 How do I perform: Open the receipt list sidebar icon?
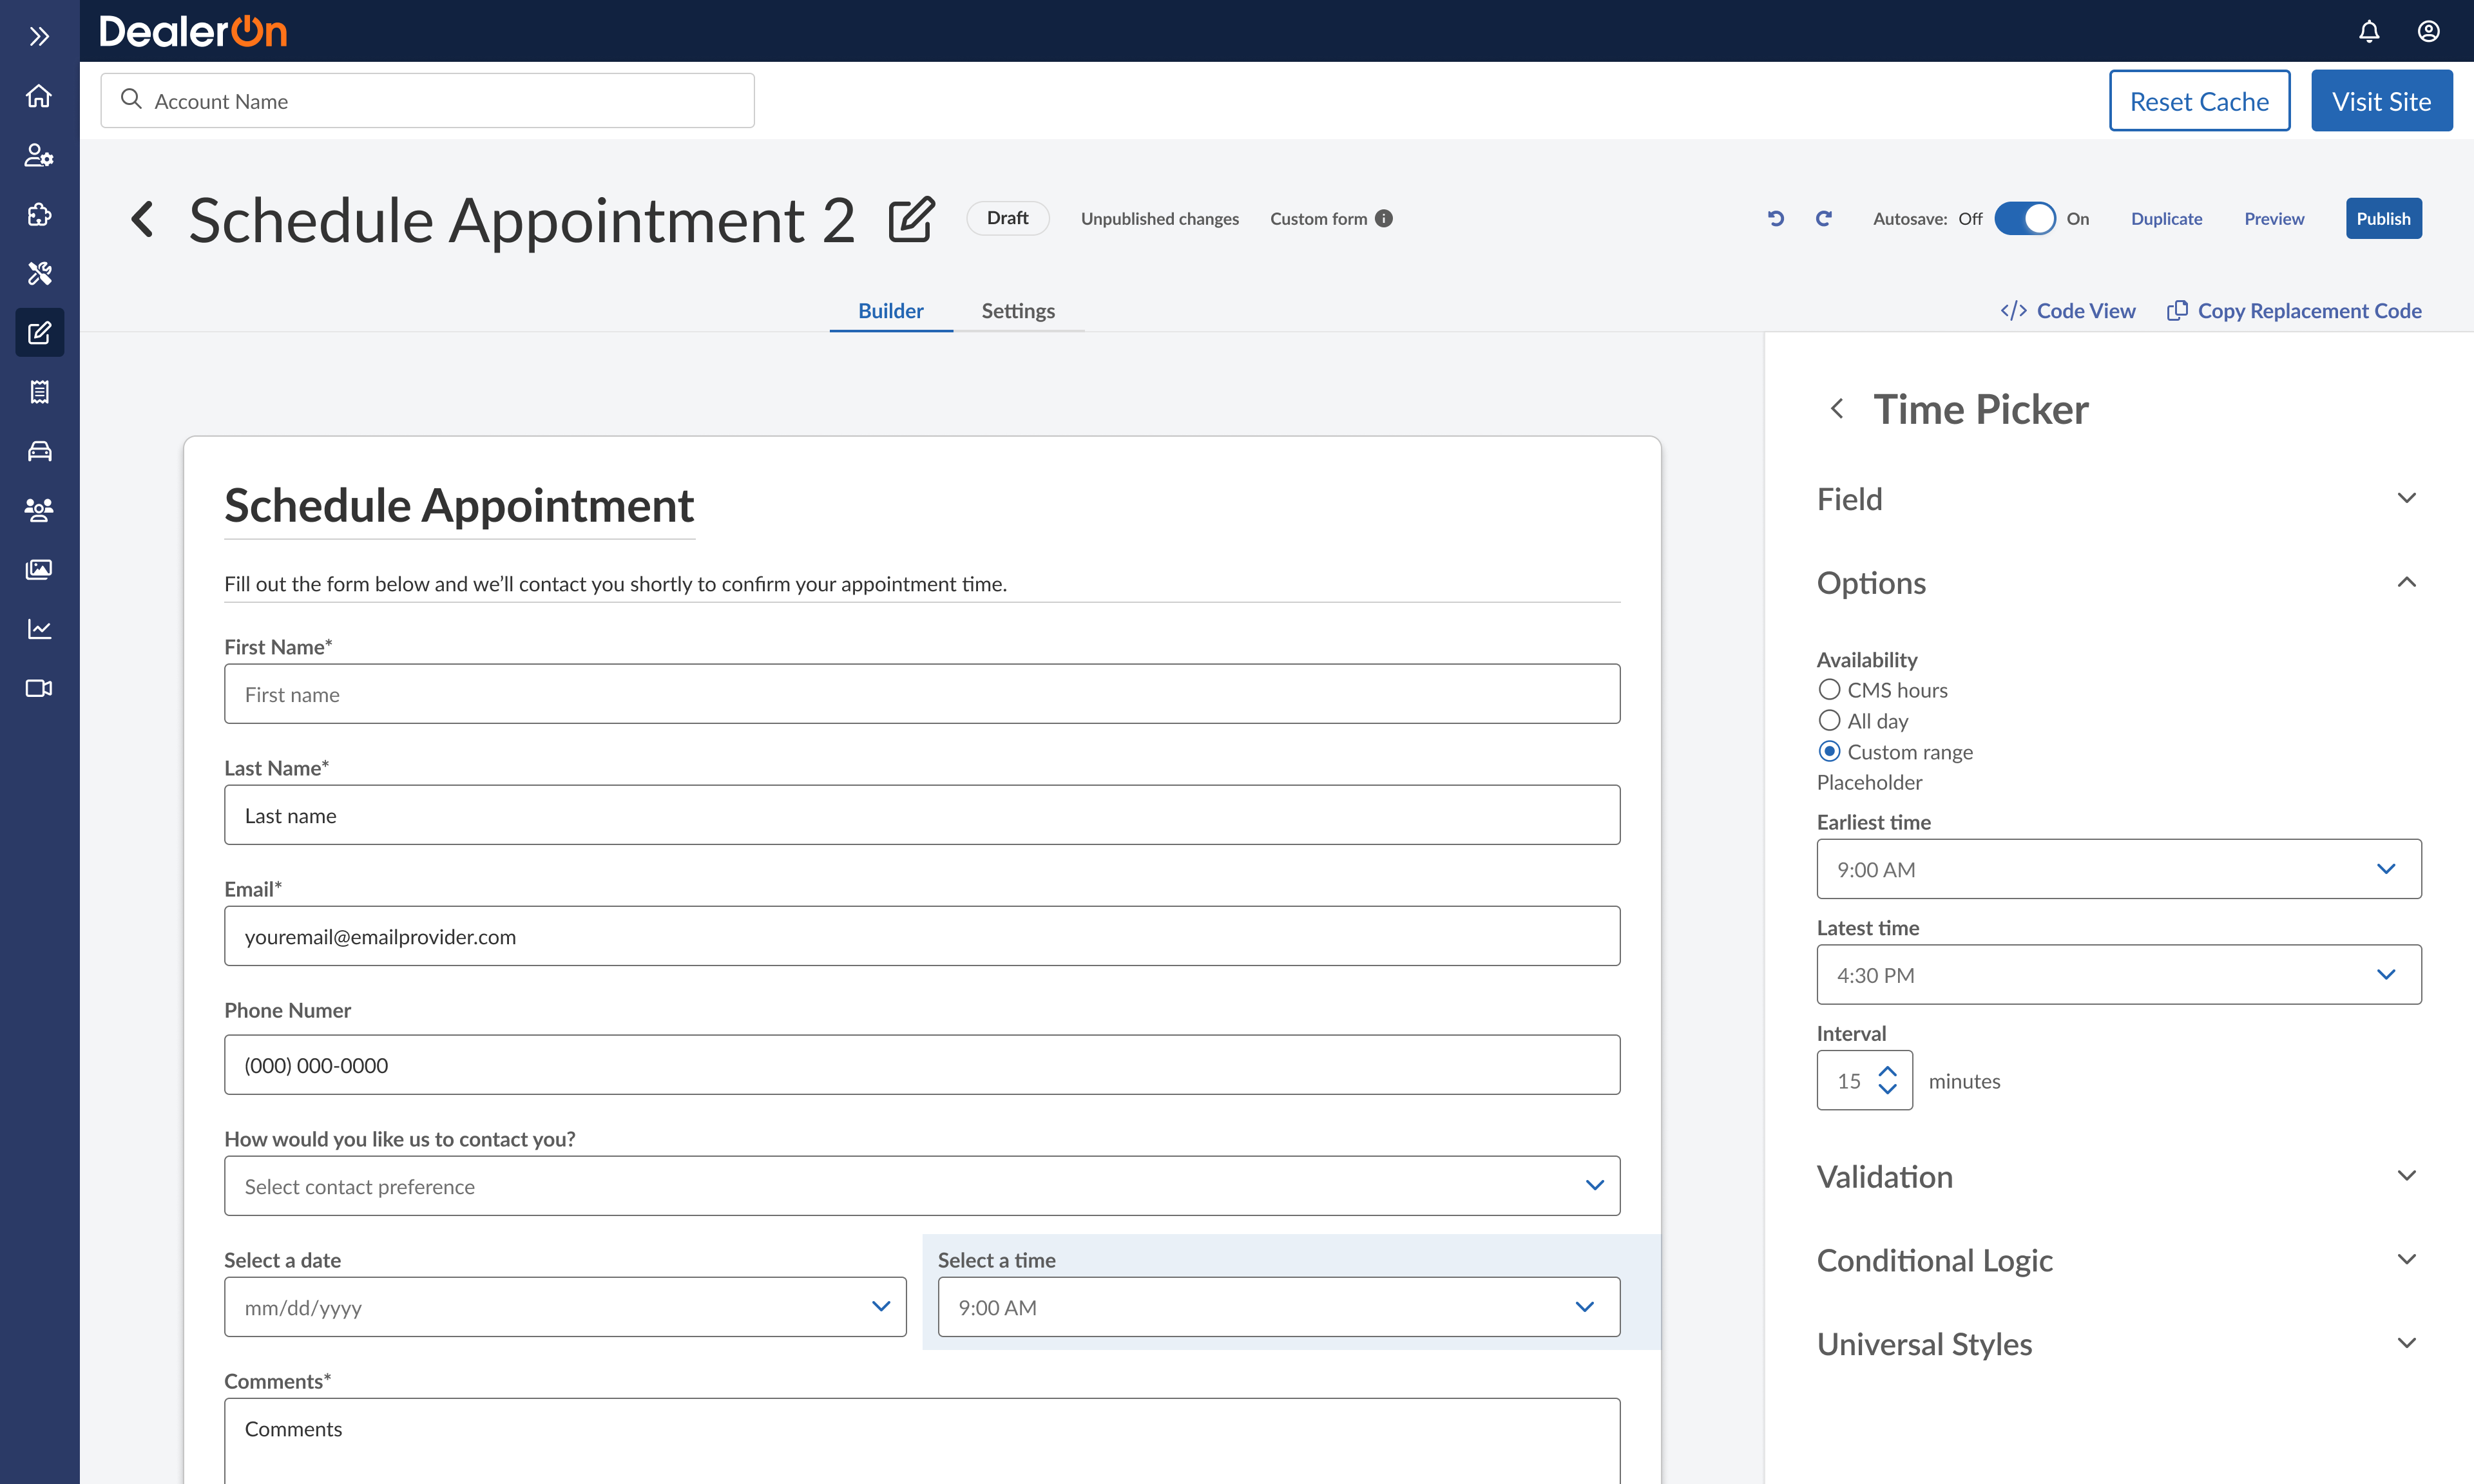(x=39, y=392)
